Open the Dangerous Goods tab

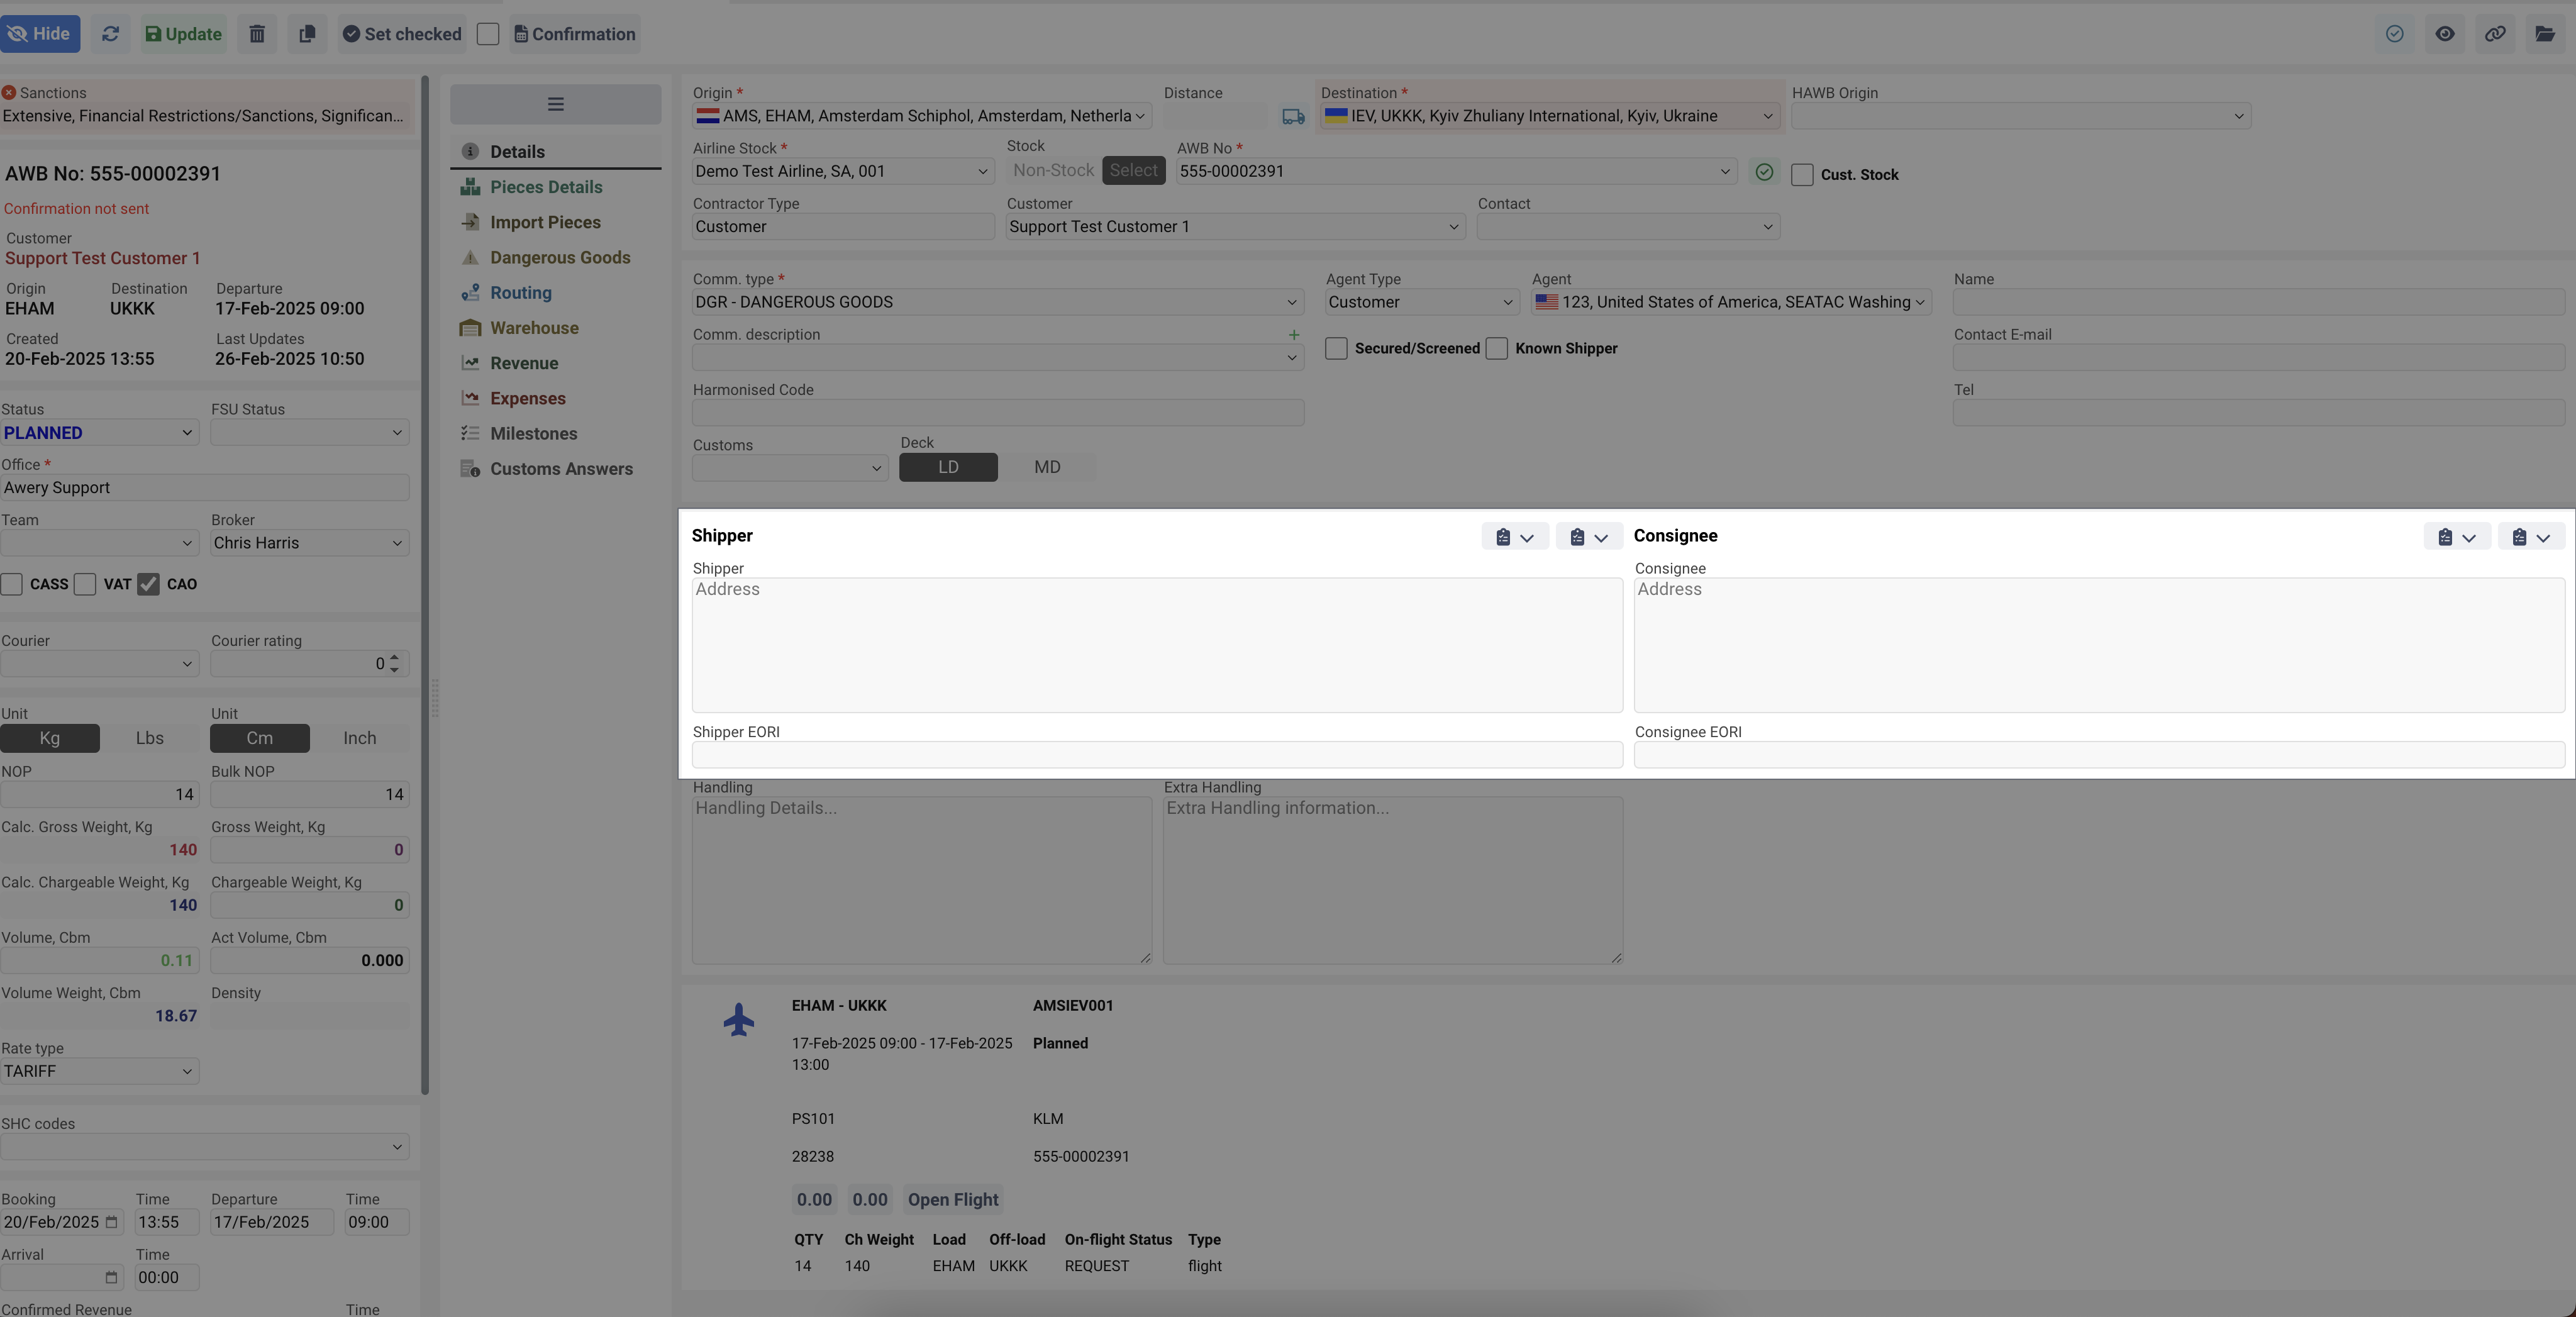tap(559, 258)
